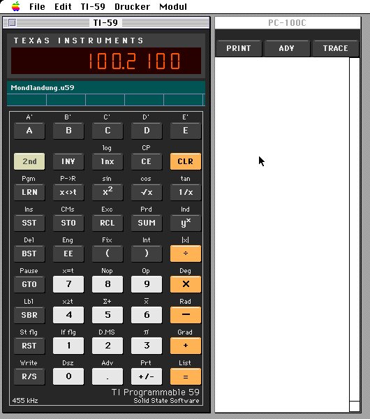
Task: Click the close parenthesis key
Action: pos(147,253)
